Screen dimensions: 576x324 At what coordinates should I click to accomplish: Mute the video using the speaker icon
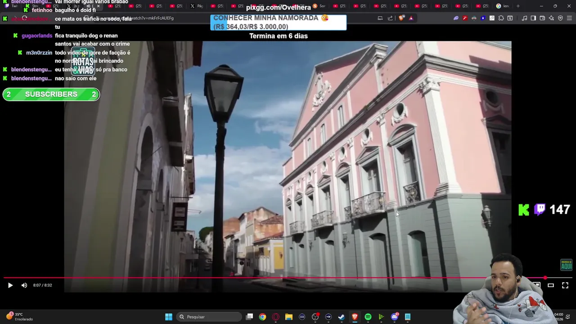coord(24,285)
